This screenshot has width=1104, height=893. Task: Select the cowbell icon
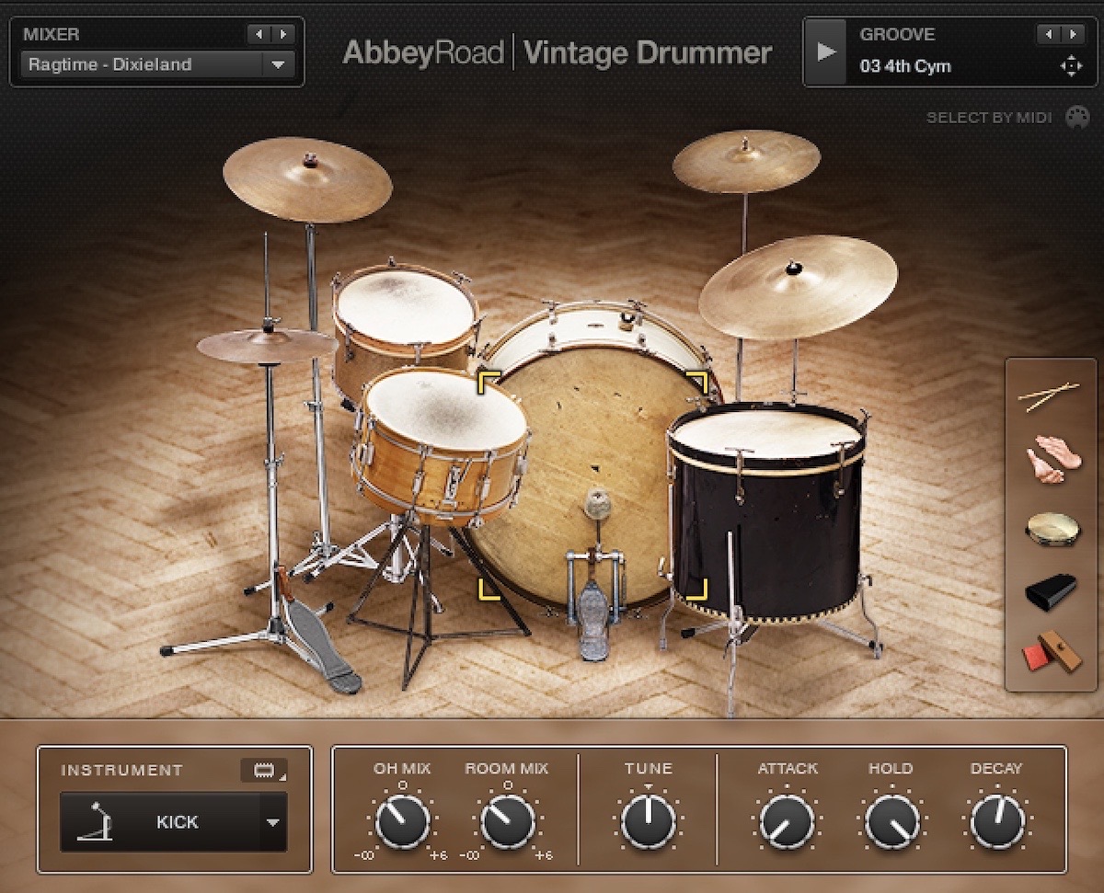pos(1051,591)
